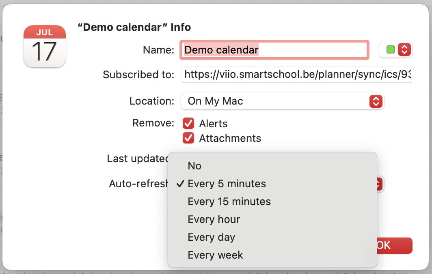Uncheck the Alerts removal checkbox
This screenshot has width=432, height=274.
188,124
